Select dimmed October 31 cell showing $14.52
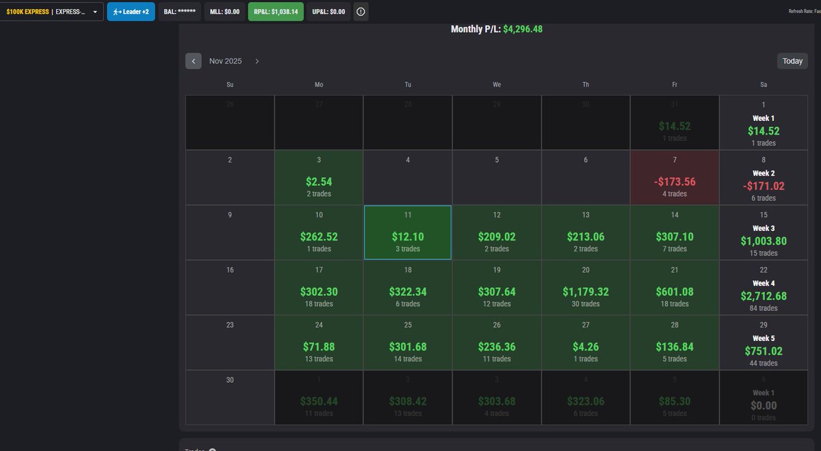Viewport: 821px width, 451px height. pos(675,123)
